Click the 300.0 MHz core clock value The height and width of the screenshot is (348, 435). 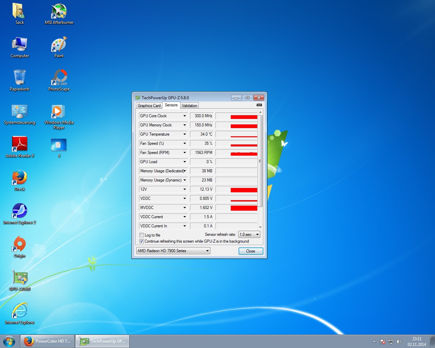(x=202, y=116)
